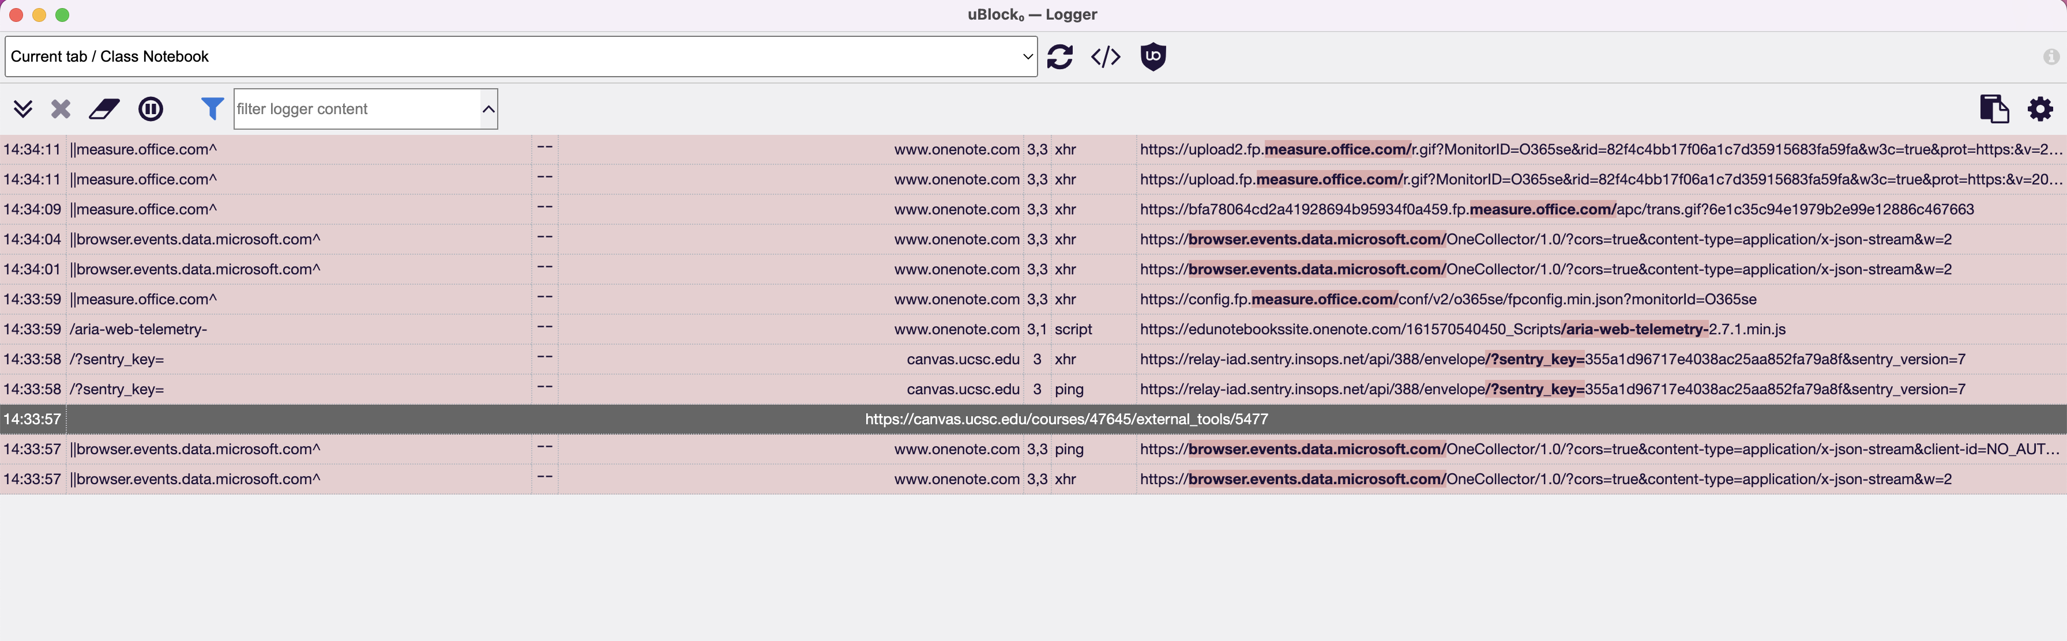Open the filter editor via the code icon
This screenshot has width=2067, height=641.
pyautogui.click(x=1105, y=56)
